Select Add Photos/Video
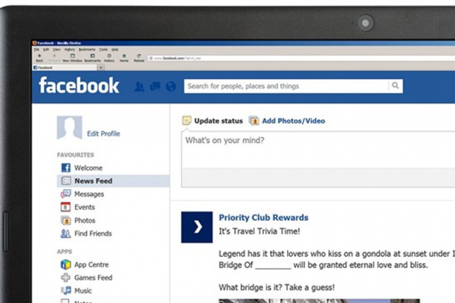The image size is (455, 303). [294, 121]
